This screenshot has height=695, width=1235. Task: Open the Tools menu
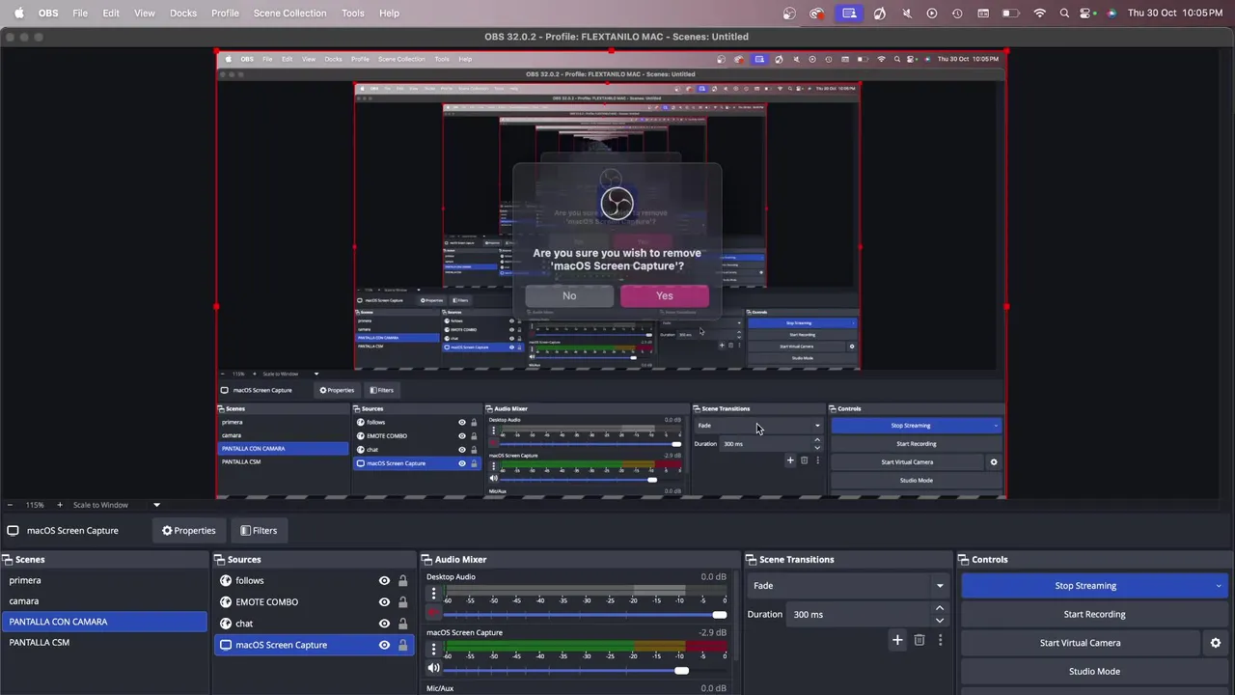coord(353,14)
